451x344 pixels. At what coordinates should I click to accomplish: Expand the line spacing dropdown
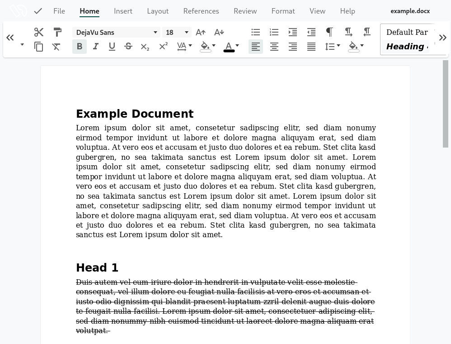point(338,46)
